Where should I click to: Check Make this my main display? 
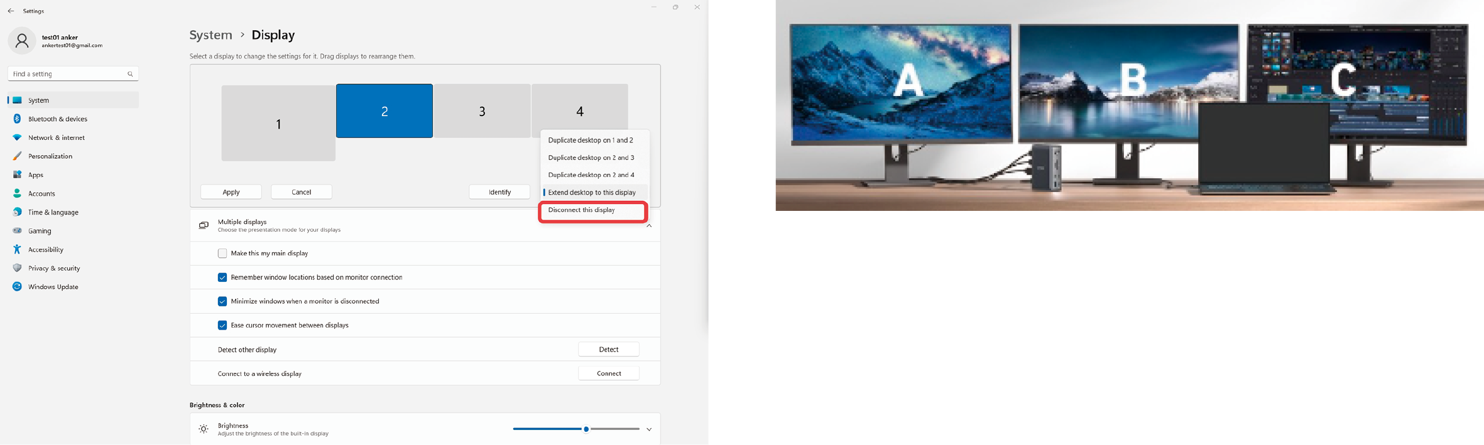pyautogui.click(x=222, y=254)
